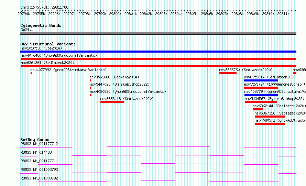Select esv3561668 (Boomsma2014) label
The image size is (306, 186).
click(114, 77)
